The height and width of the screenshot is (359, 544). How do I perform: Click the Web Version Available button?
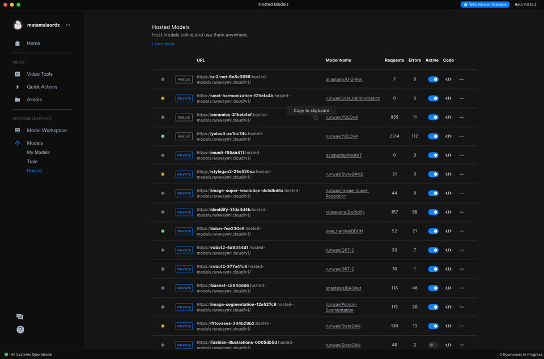[x=485, y=5]
